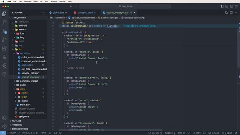The image size is (240, 135).
Task: Toggle the bottom panel visibility
Action: click(227, 6)
